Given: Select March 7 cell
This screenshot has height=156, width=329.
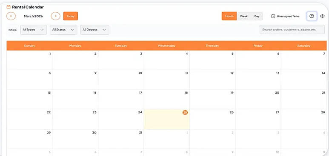Looking at the screenshot, I should click(x=304, y=60).
